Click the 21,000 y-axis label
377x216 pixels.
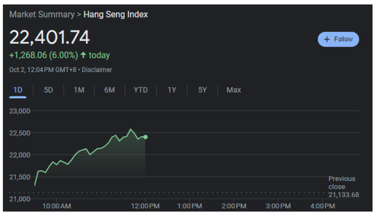[x=20, y=199]
